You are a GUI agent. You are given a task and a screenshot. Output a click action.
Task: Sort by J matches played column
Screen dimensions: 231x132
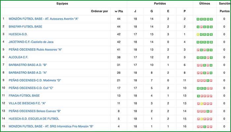click(135, 11)
